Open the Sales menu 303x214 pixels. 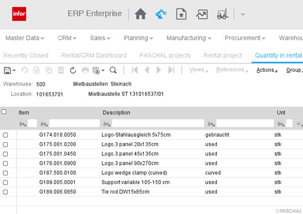[x=100, y=38]
